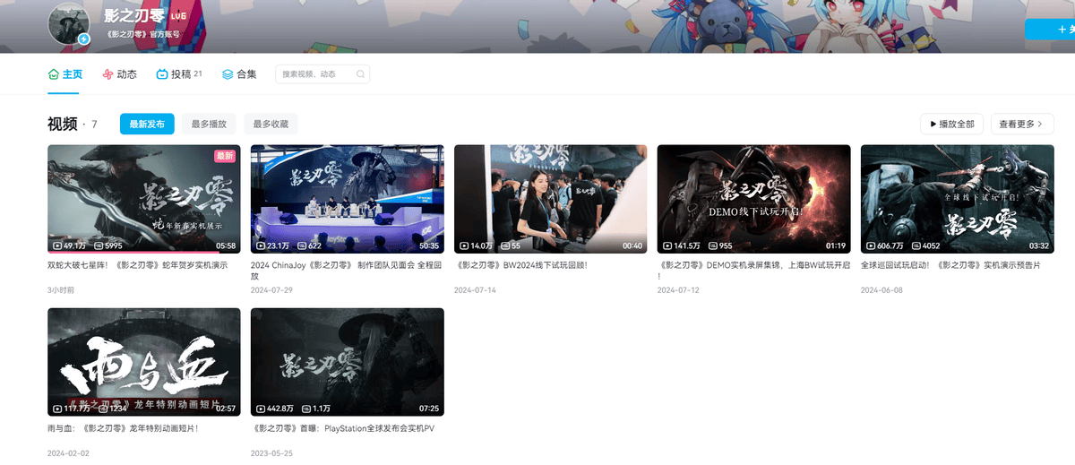The height and width of the screenshot is (465, 1075).
Task: Click play count icon beside 141.5万
Action: pos(667,245)
